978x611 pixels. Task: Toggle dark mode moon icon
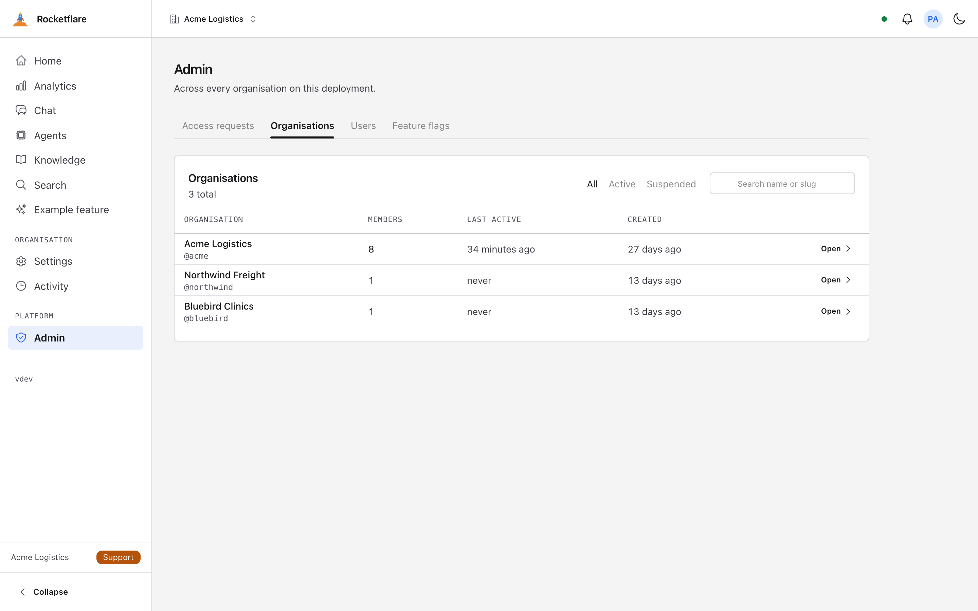click(x=959, y=19)
